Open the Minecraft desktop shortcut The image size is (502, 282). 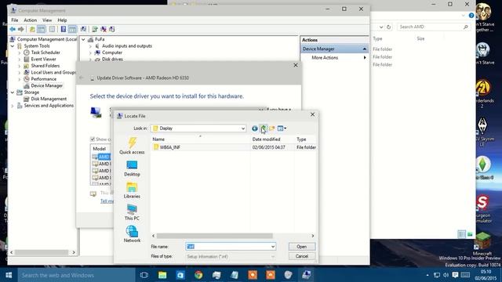click(x=482, y=244)
